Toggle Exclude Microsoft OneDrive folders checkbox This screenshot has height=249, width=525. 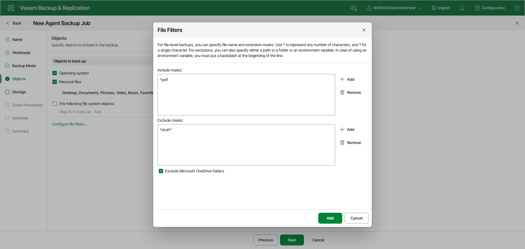pos(161,171)
